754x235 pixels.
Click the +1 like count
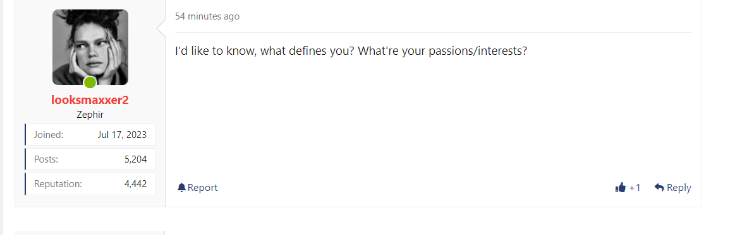(635, 188)
